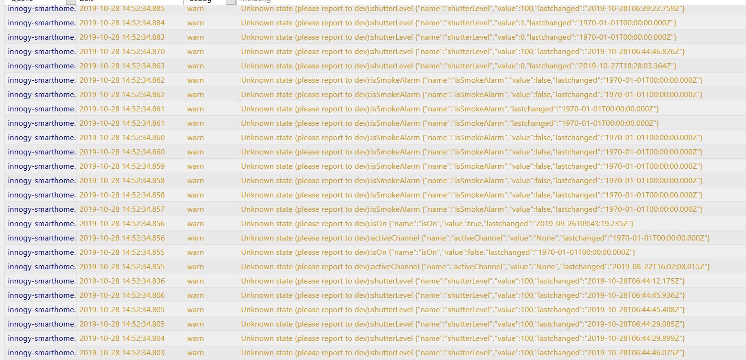Click innogy-smarthome source in the 14:52:34.885 row
746x360 pixels.
click(x=42, y=9)
